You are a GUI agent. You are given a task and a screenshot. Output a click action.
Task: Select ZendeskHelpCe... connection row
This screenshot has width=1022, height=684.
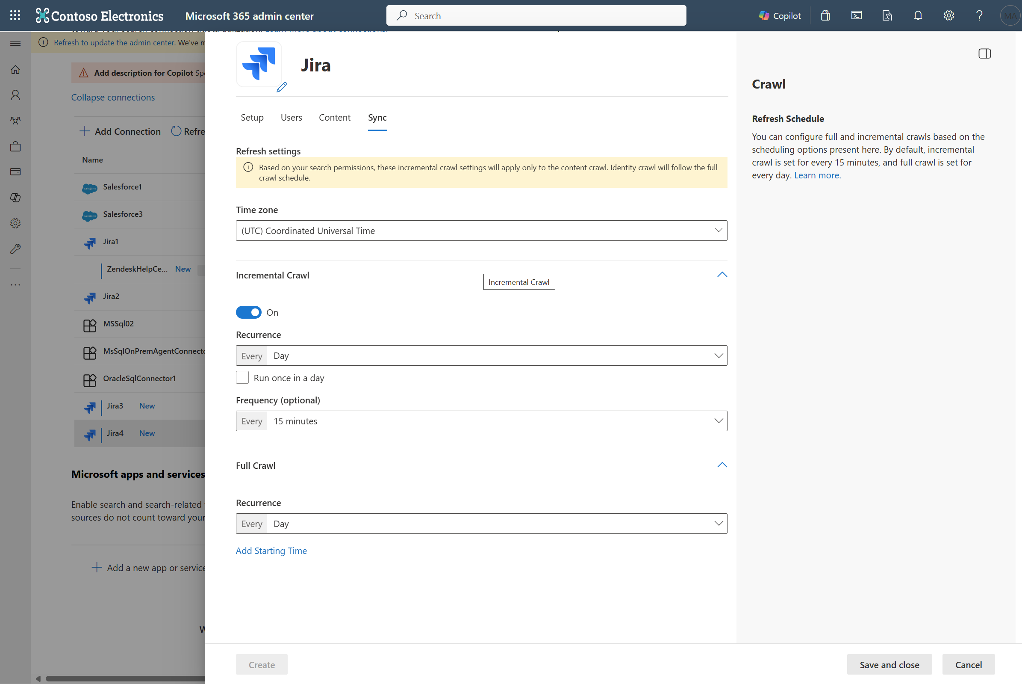click(139, 269)
